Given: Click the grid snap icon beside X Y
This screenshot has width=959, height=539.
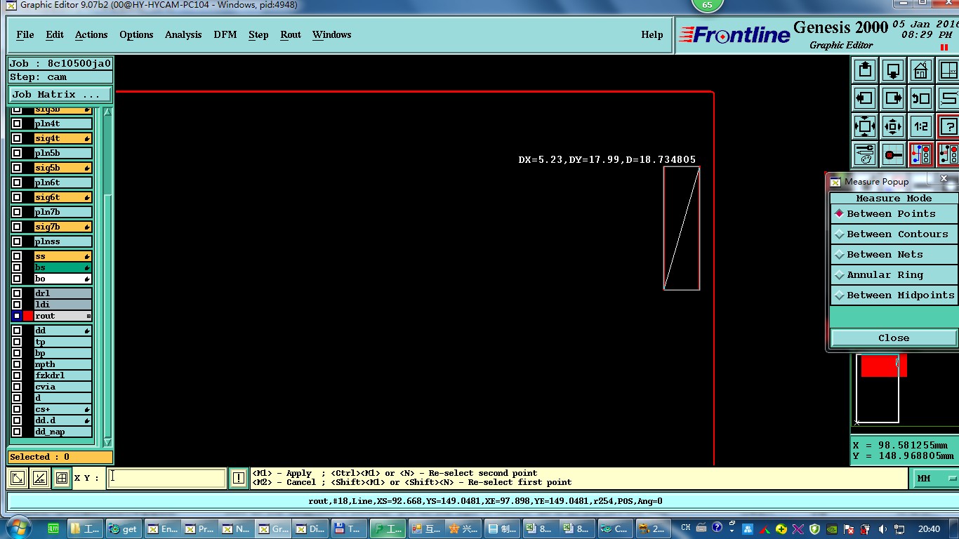Looking at the screenshot, I should coord(62,478).
